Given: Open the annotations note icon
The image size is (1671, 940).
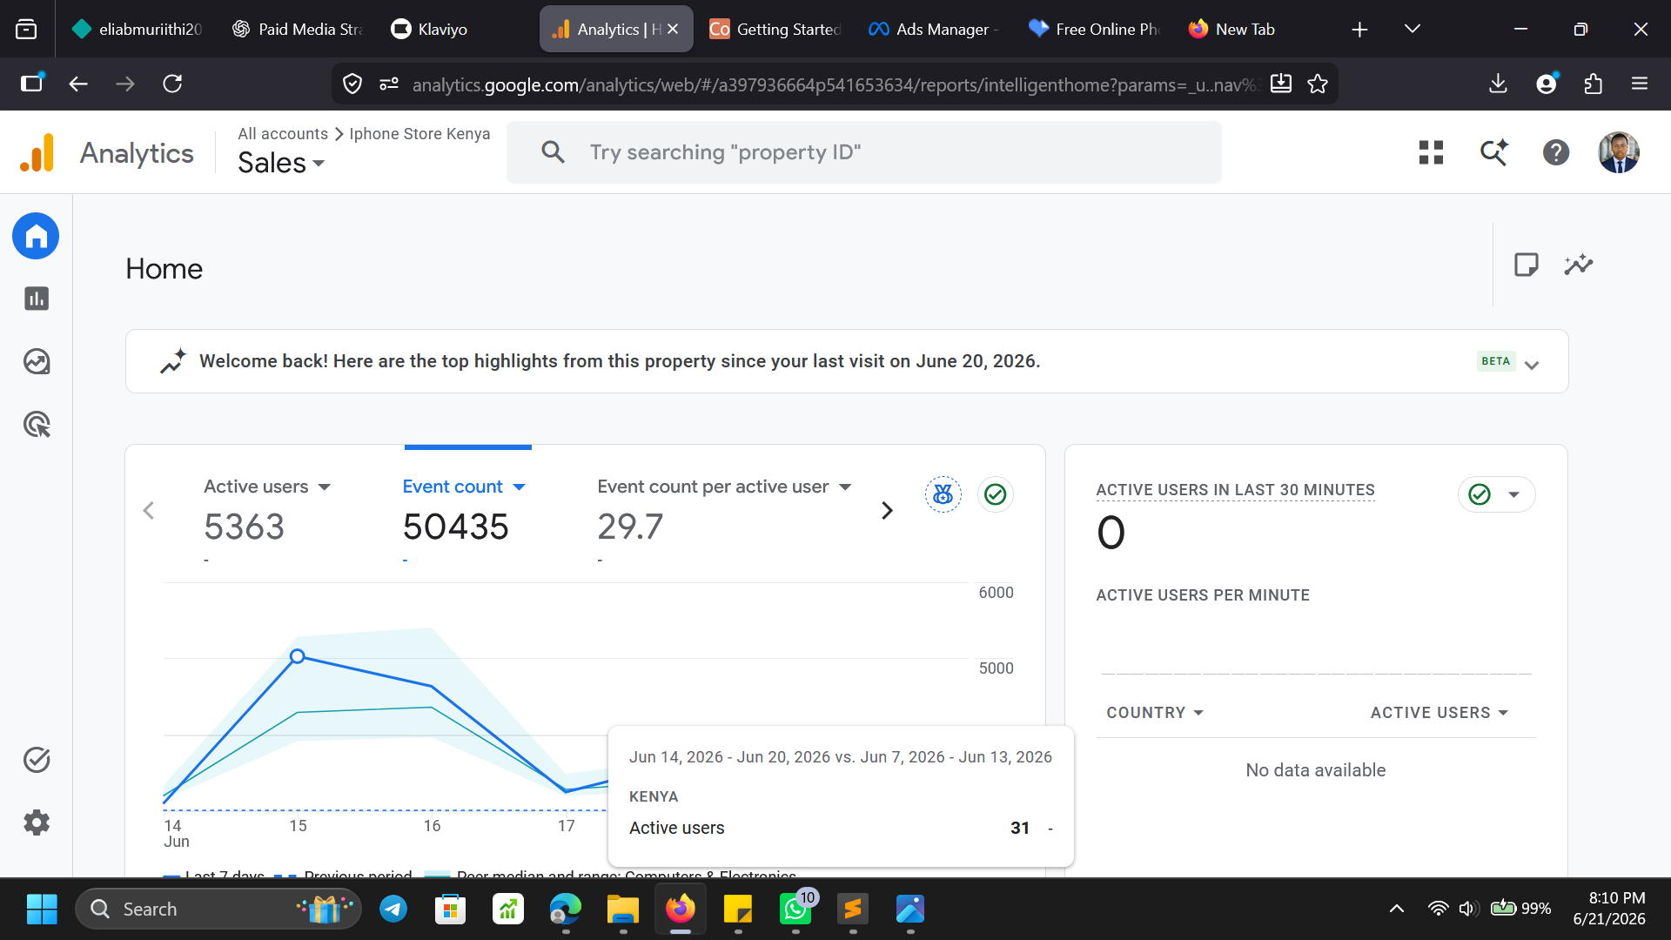Looking at the screenshot, I should tap(1526, 265).
